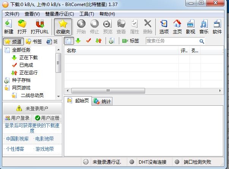Click the tree panel vertical scrollbar thumb
Screen dimensions: 229x169
[58, 63]
